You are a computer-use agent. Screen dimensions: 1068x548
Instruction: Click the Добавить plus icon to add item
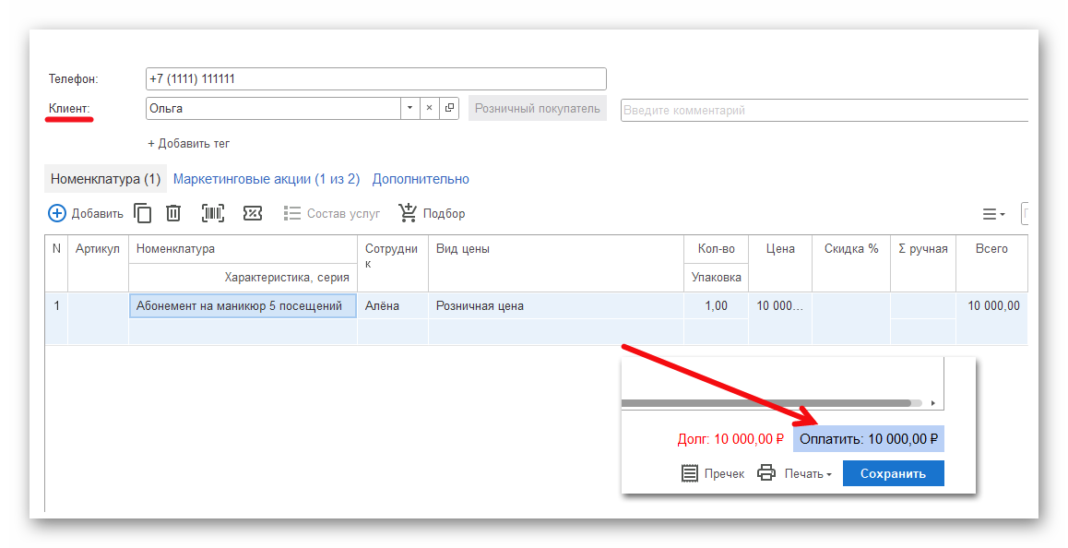57,212
